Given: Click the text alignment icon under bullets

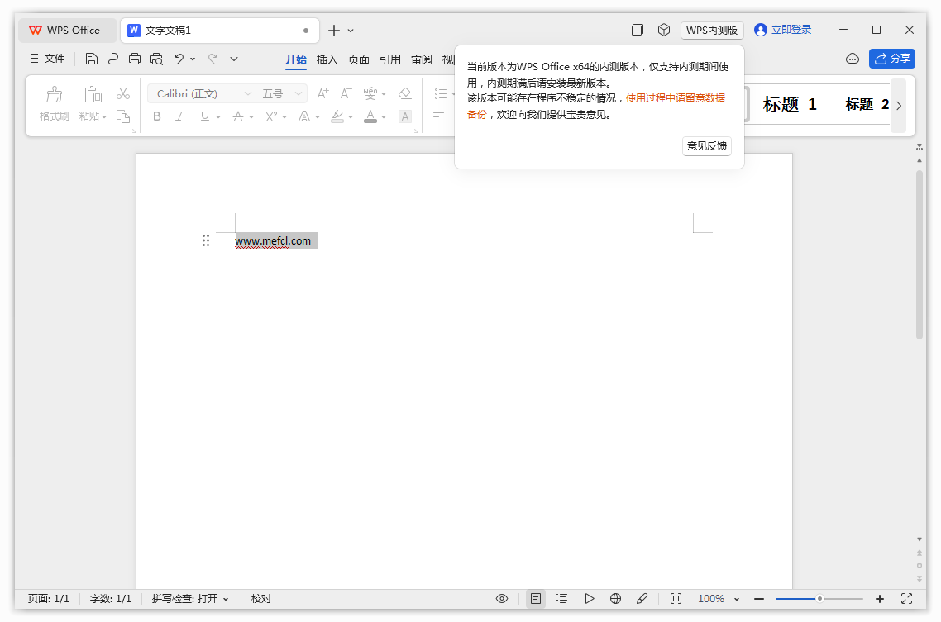Looking at the screenshot, I should [x=439, y=116].
